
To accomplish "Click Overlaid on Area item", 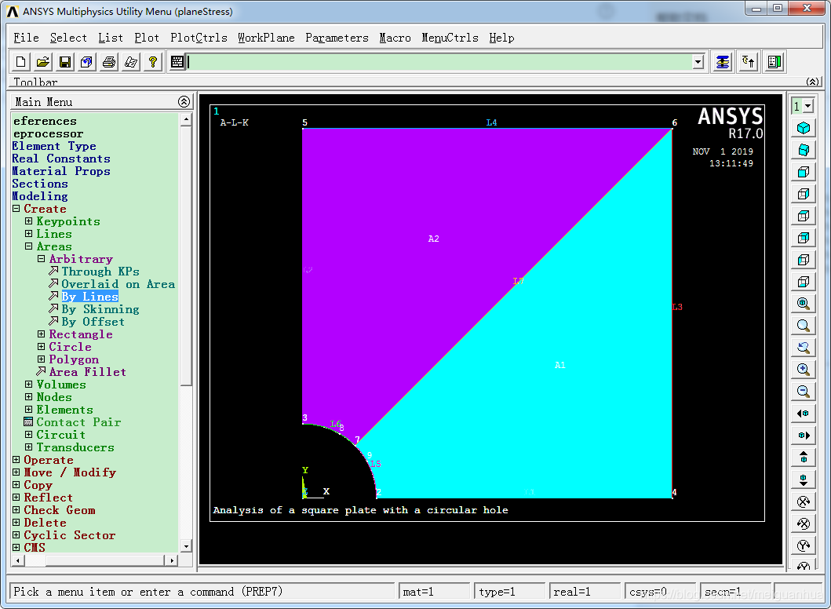I will point(118,284).
